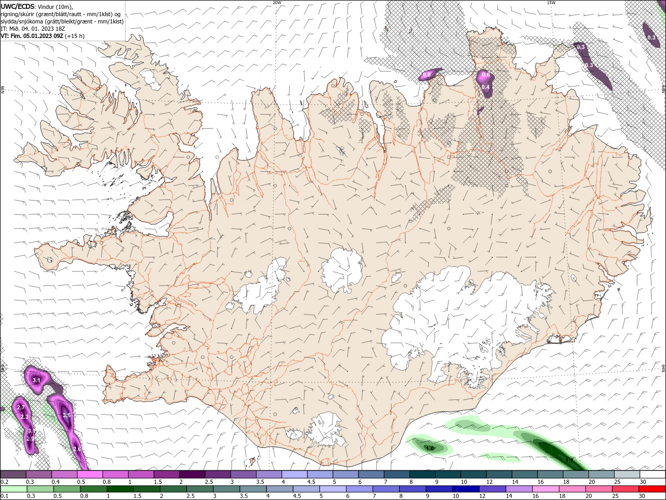Click the 3.1 snow value label
The width and height of the screenshot is (666, 500).
point(36,381)
